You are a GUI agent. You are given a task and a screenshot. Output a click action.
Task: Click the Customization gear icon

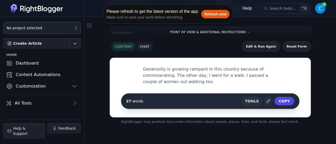(9, 86)
